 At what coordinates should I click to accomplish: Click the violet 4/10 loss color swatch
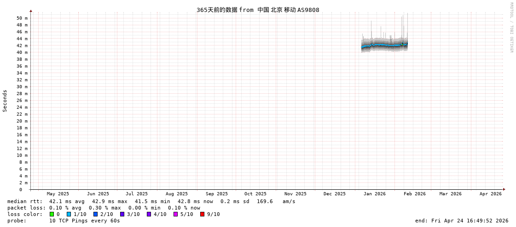click(149, 214)
